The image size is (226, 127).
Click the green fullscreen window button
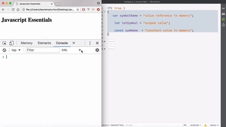[x=10, y=3]
